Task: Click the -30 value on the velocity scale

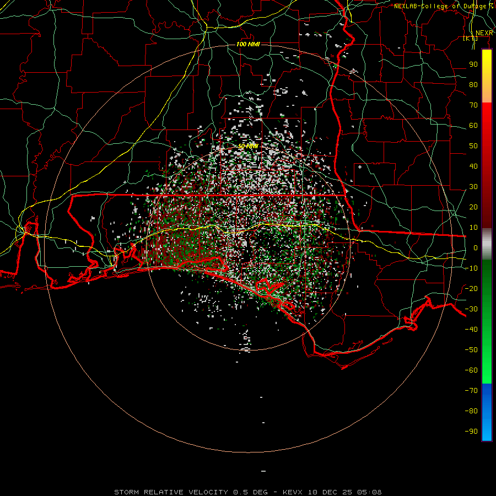Action: click(471, 309)
